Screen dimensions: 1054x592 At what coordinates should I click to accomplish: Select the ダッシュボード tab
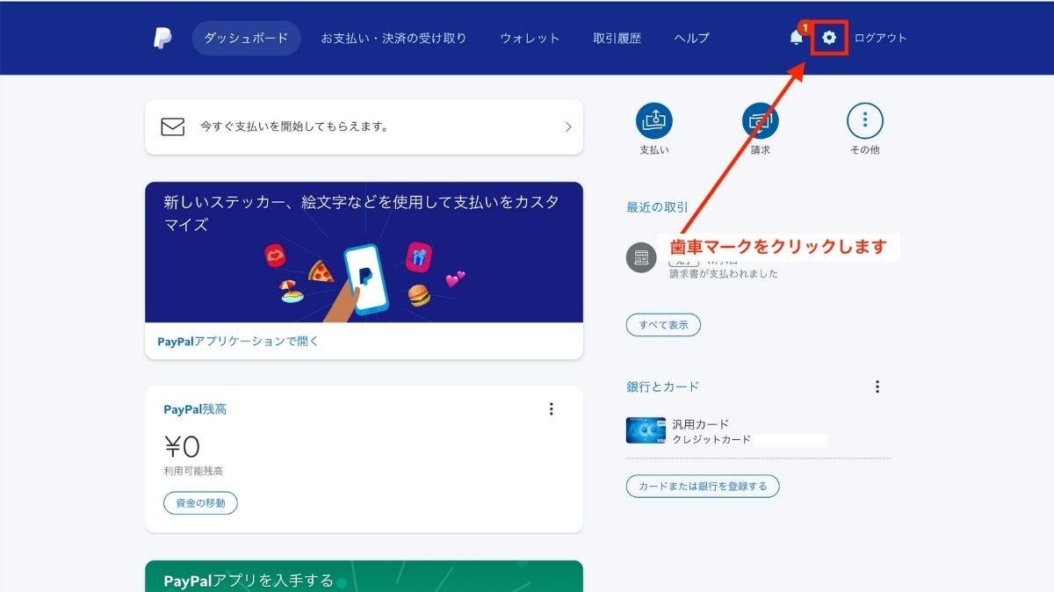[246, 38]
